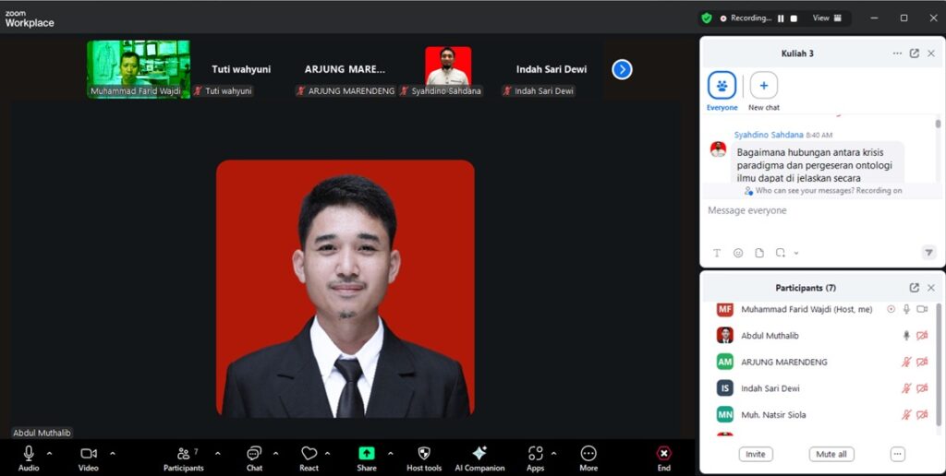Select Syahdino Sahdana gallery thumbnail
Screen dimensions: 946x476
coord(448,69)
